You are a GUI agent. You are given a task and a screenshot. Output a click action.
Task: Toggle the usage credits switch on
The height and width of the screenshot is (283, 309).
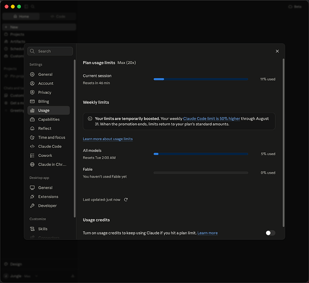pyautogui.click(x=270, y=233)
